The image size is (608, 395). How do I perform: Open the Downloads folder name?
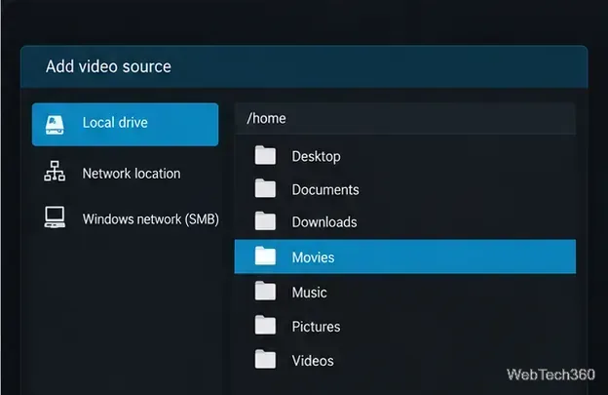[324, 222]
